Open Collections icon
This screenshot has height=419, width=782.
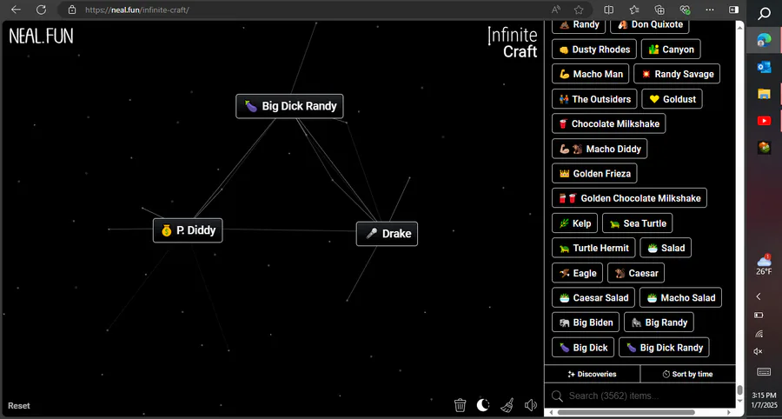click(x=659, y=10)
